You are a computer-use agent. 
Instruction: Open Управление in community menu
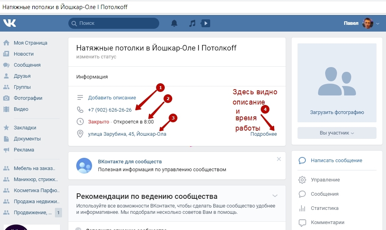(325, 180)
